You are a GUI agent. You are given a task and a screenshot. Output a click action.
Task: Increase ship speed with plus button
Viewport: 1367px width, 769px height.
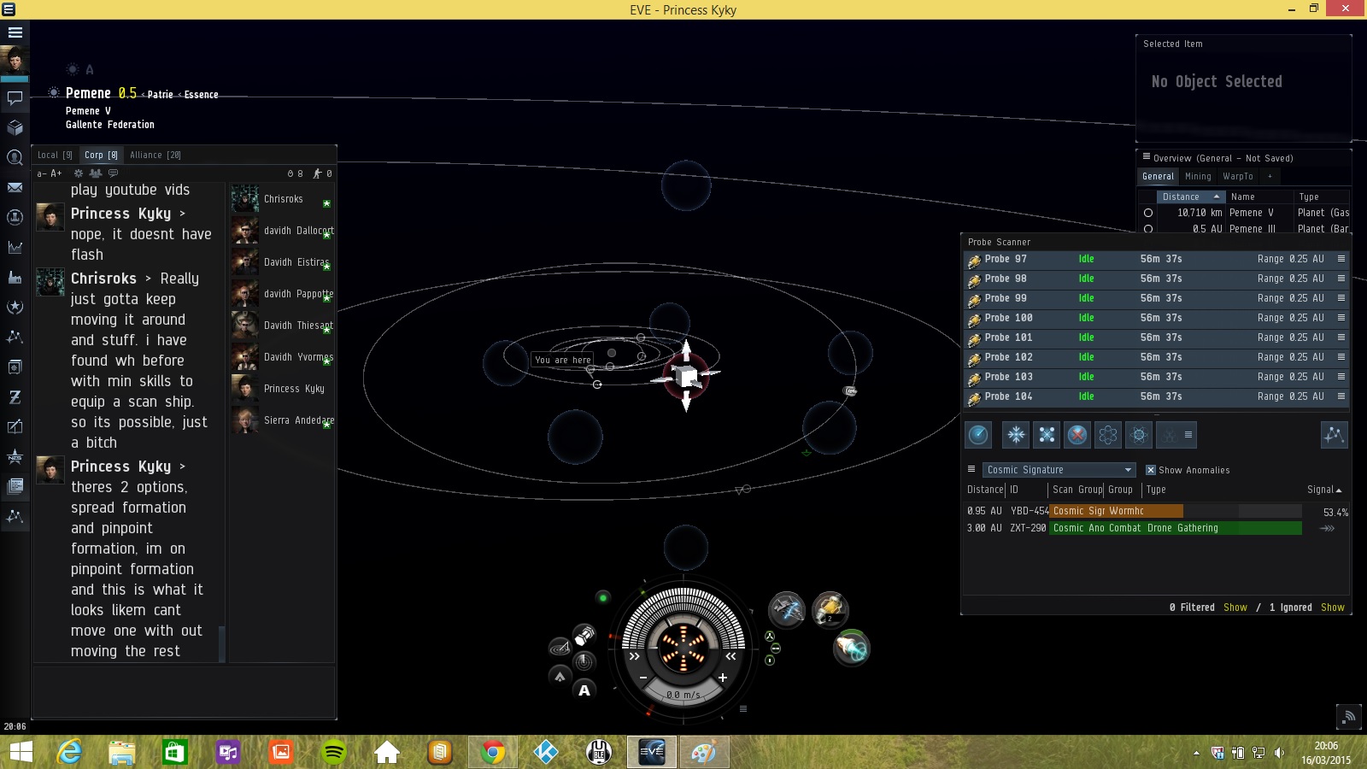tap(723, 678)
